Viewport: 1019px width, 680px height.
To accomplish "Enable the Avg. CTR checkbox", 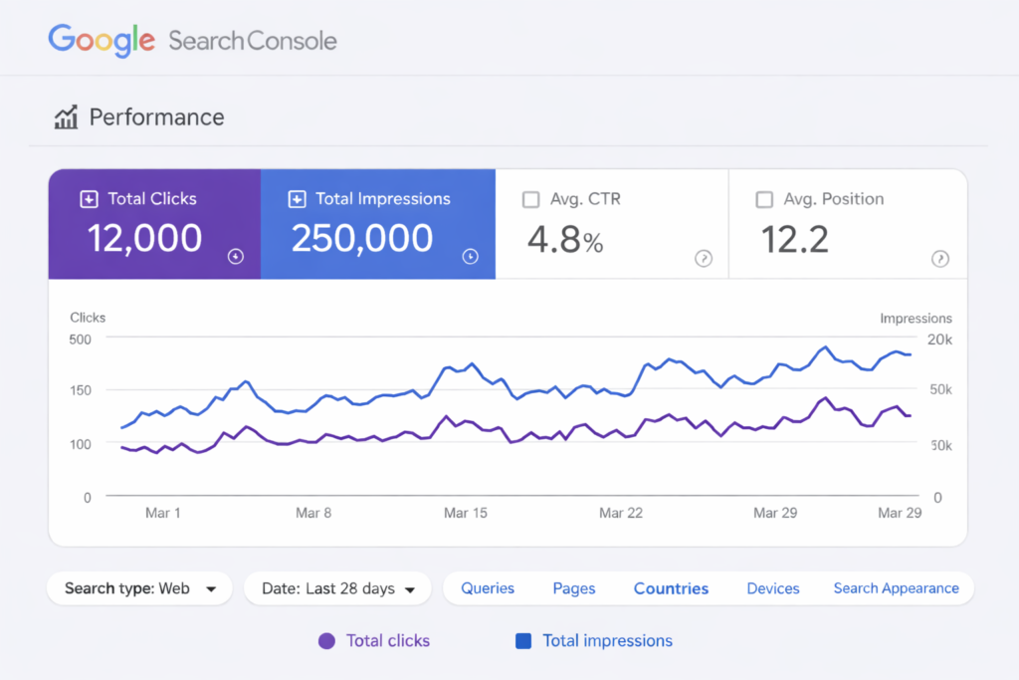I will click(531, 200).
